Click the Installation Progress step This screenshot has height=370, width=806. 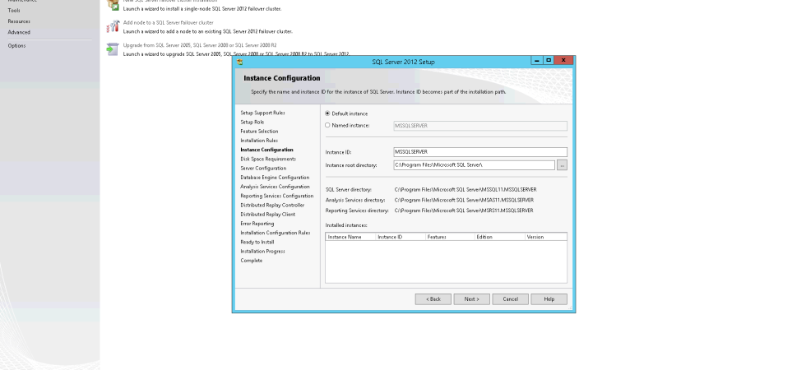point(262,252)
